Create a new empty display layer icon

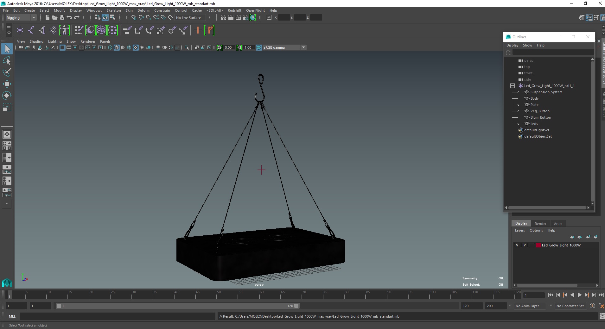(588, 237)
